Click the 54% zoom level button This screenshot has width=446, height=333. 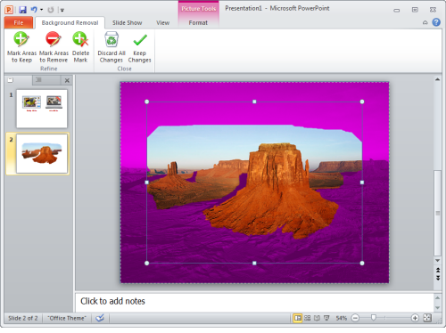click(342, 318)
